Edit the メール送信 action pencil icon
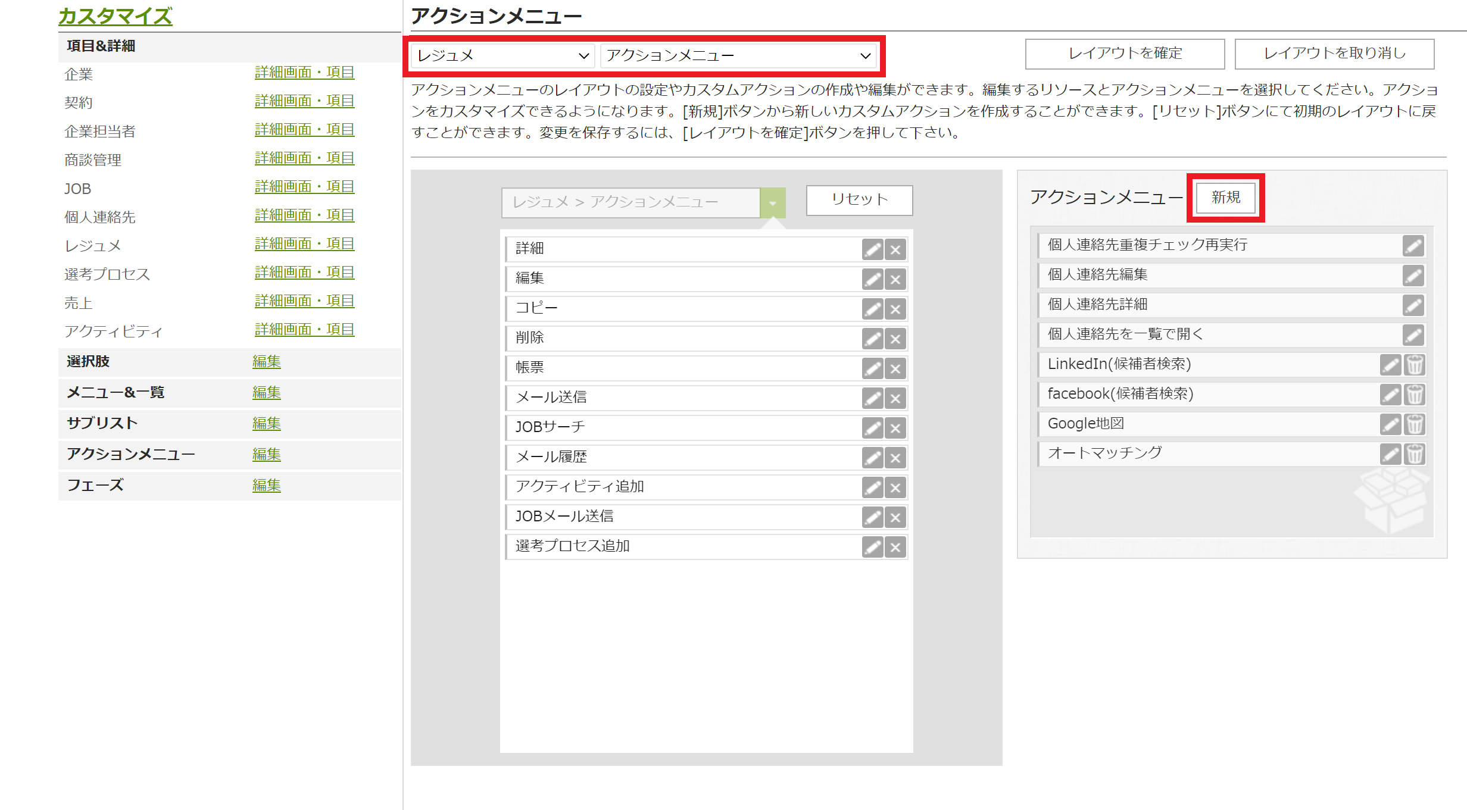 coord(872,398)
